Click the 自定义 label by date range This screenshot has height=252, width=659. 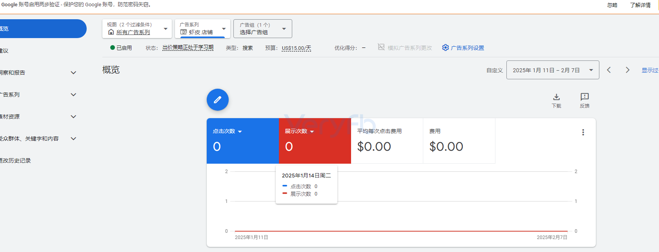pyautogui.click(x=495, y=70)
